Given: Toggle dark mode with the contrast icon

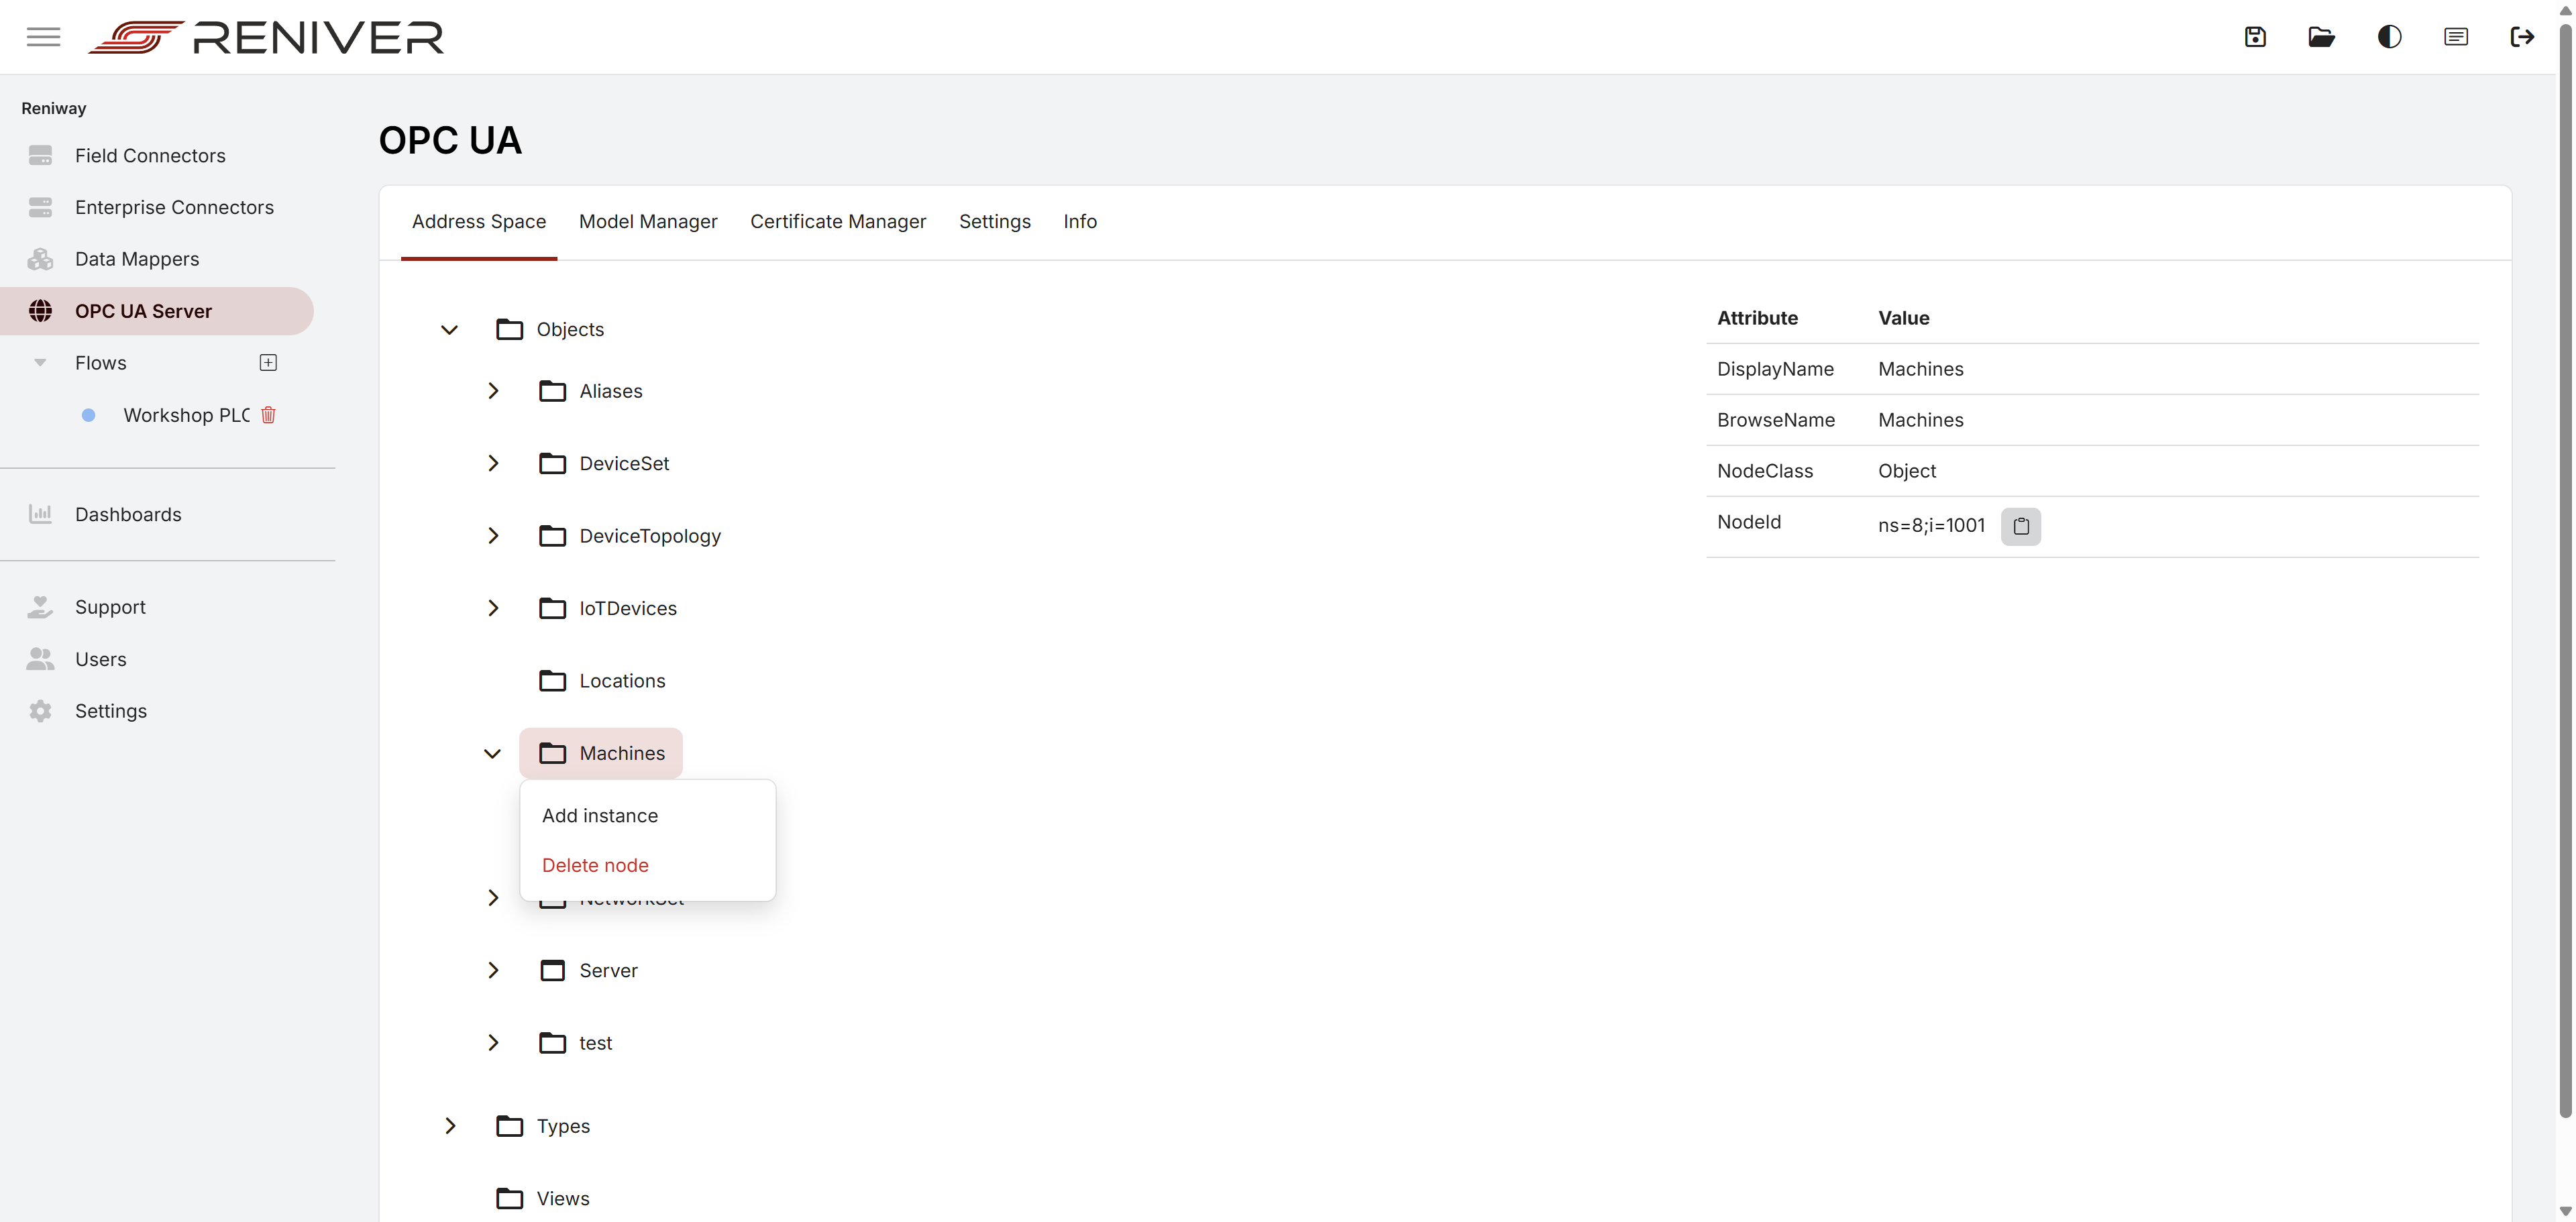Looking at the screenshot, I should (2389, 36).
